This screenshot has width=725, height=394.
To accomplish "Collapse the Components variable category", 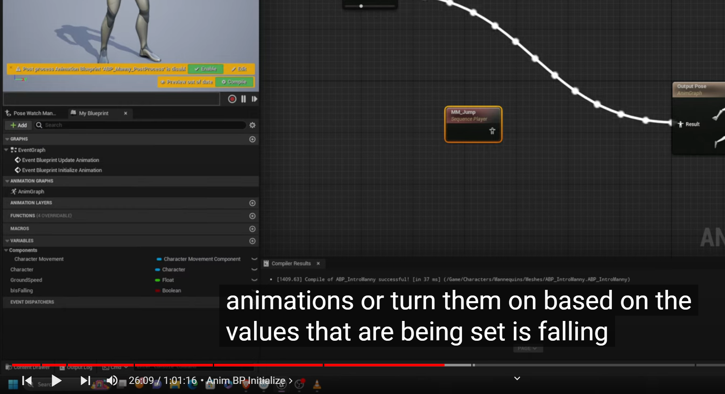I will (x=6, y=250).
